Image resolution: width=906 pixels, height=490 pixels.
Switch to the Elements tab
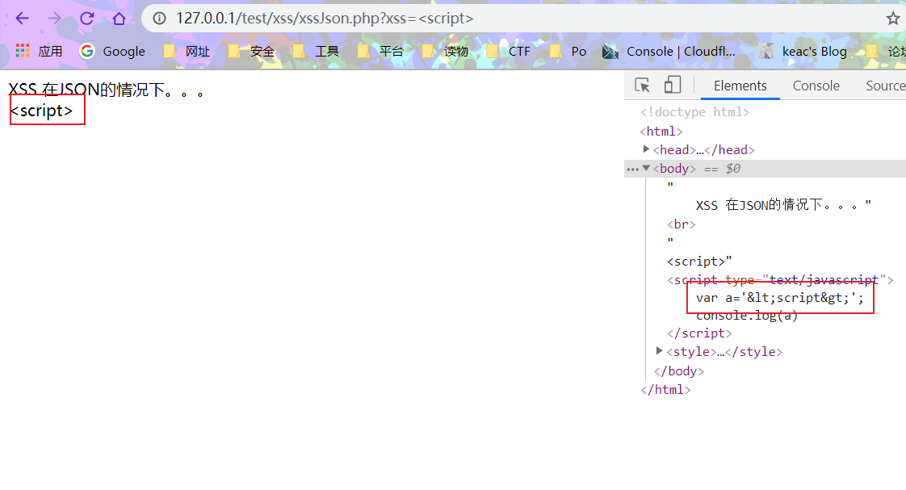pos(740,86)
